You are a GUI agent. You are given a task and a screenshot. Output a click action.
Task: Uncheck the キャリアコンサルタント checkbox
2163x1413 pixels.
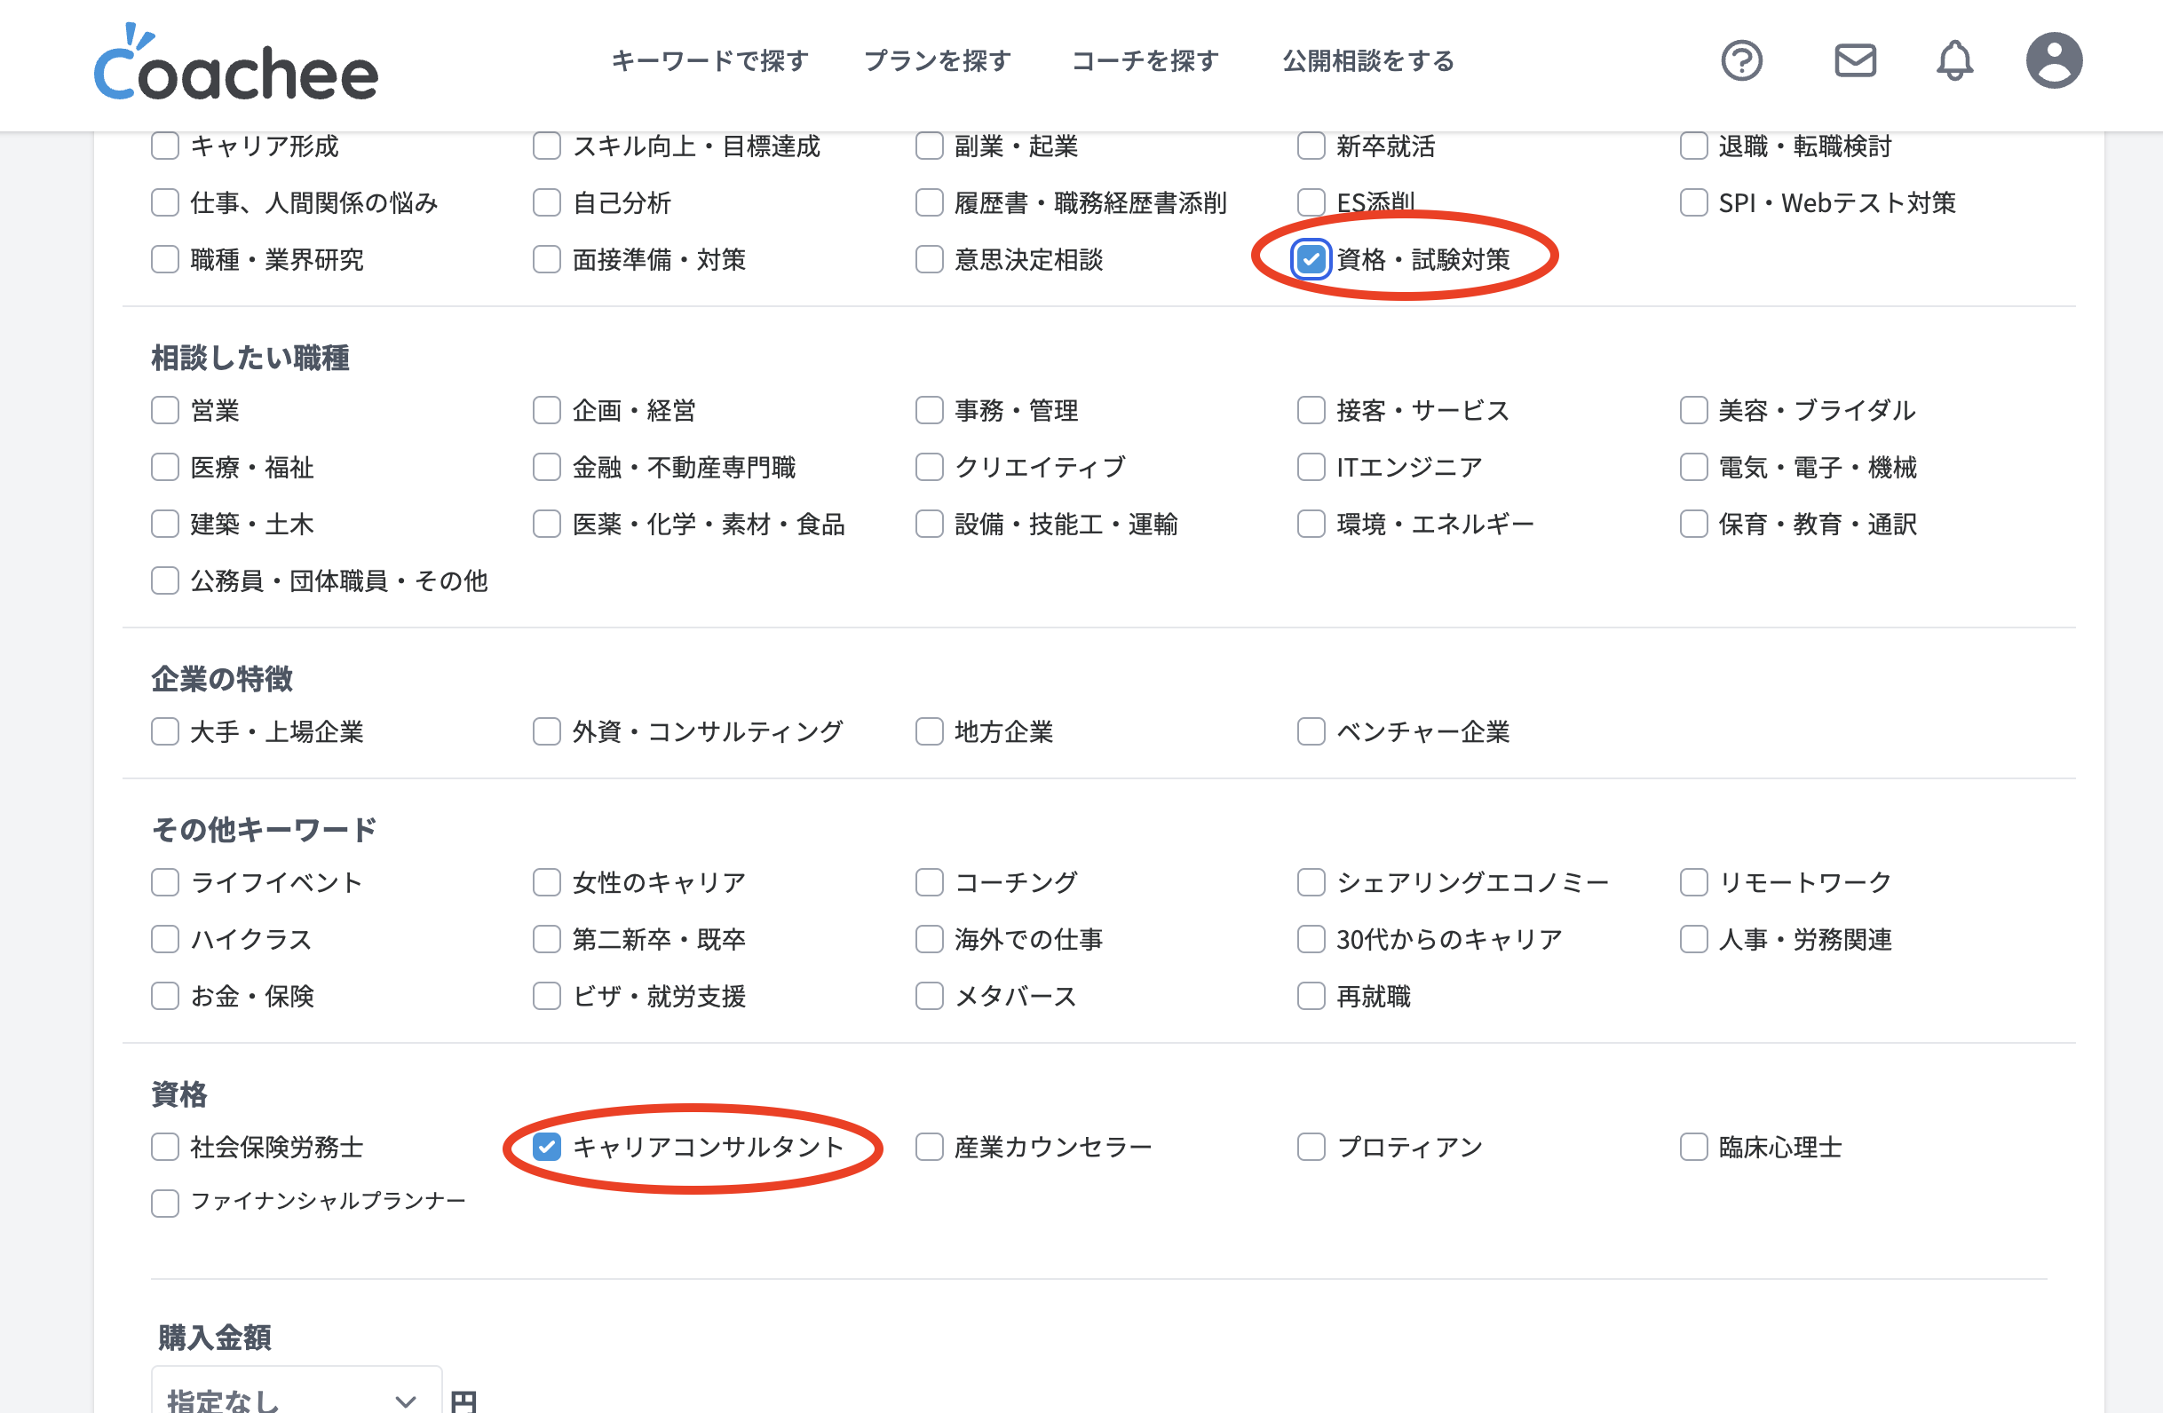pos(546,1147)
